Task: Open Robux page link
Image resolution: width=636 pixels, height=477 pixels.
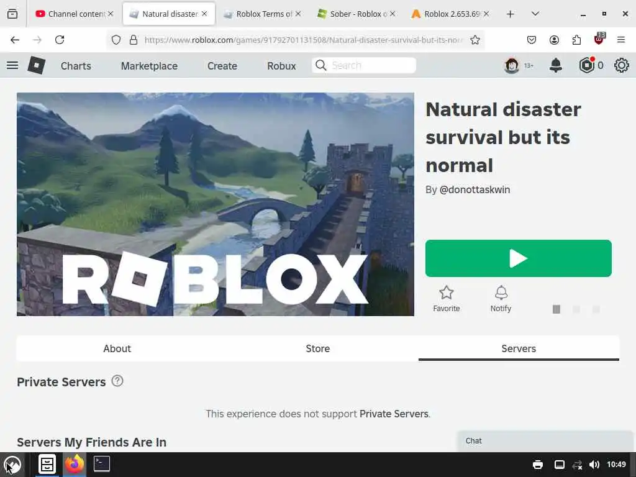Action: [x=281, y=66]
